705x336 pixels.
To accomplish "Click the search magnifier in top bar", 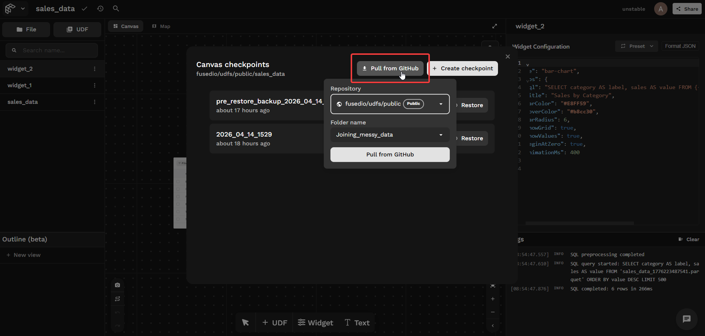I will click(116, 8).
